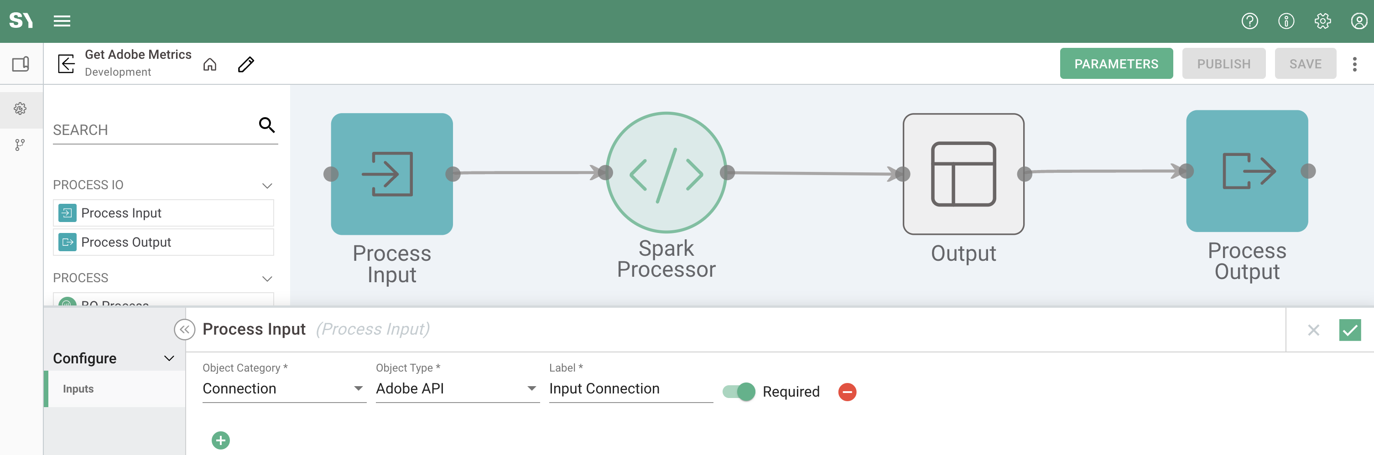Disable the Required toggle for Input Connection
Image resolution: width=1374 pixels, height=455 pixels.
tap(738, 392)
